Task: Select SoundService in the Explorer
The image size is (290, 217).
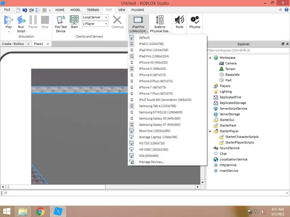Action: click(x=229, y=148)
